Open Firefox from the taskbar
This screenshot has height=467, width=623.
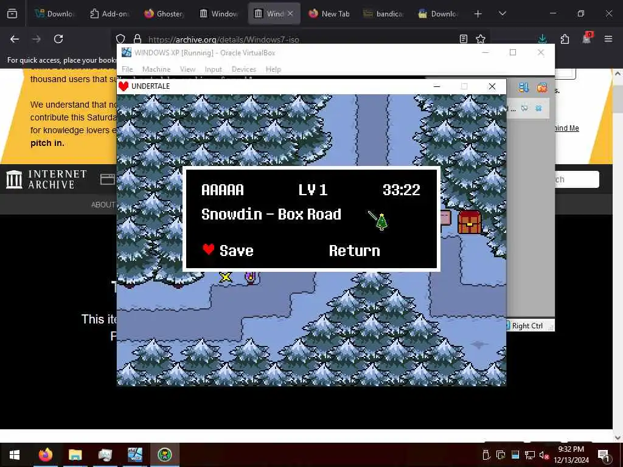(45, 455)
